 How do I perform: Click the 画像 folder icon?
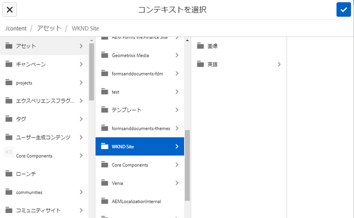[x=200, y=46]
